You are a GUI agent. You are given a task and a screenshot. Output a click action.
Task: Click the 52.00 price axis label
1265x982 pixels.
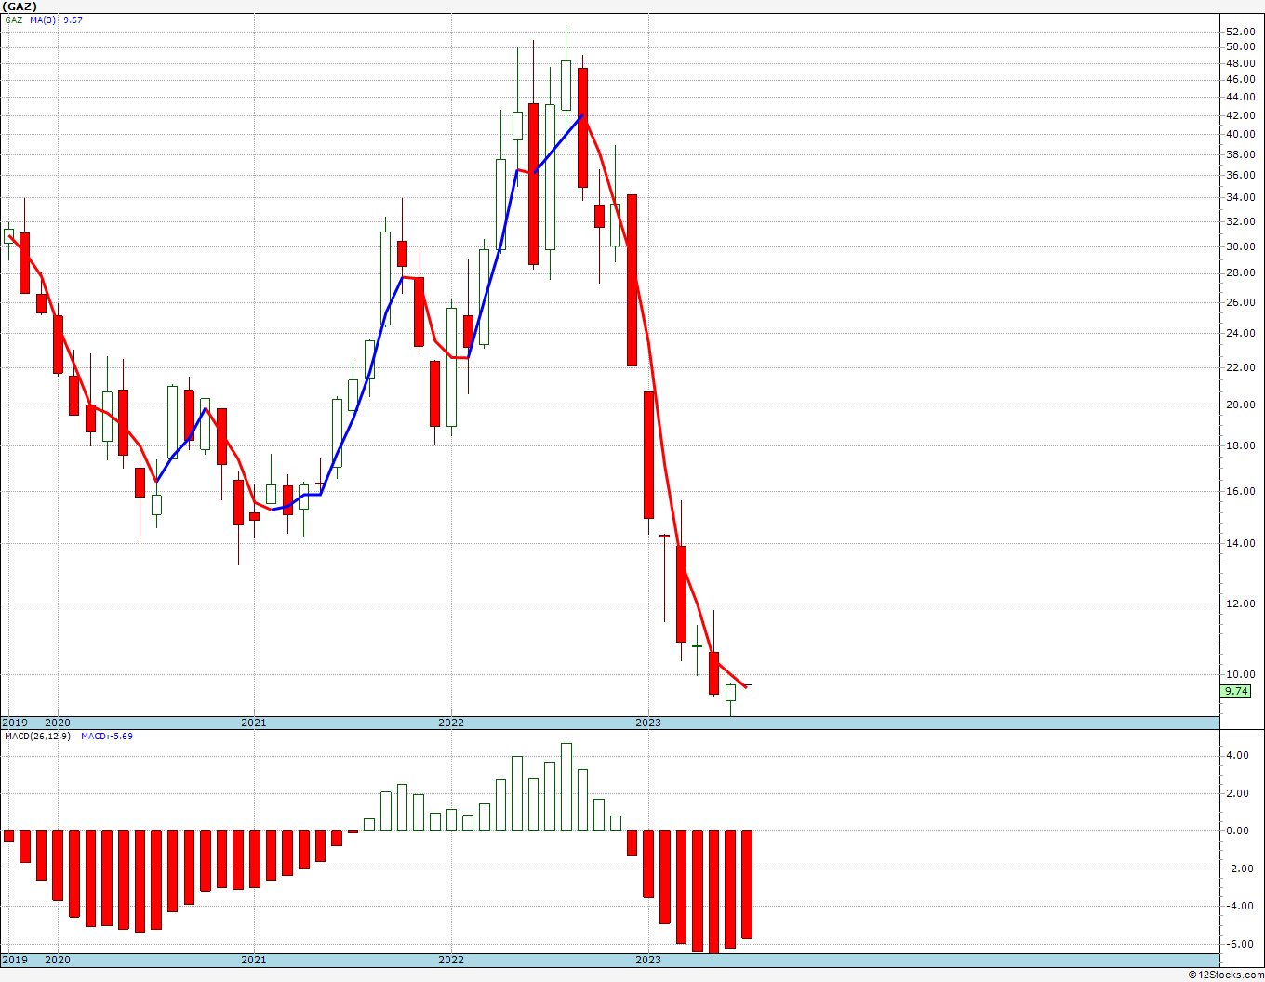(1240, 31)
